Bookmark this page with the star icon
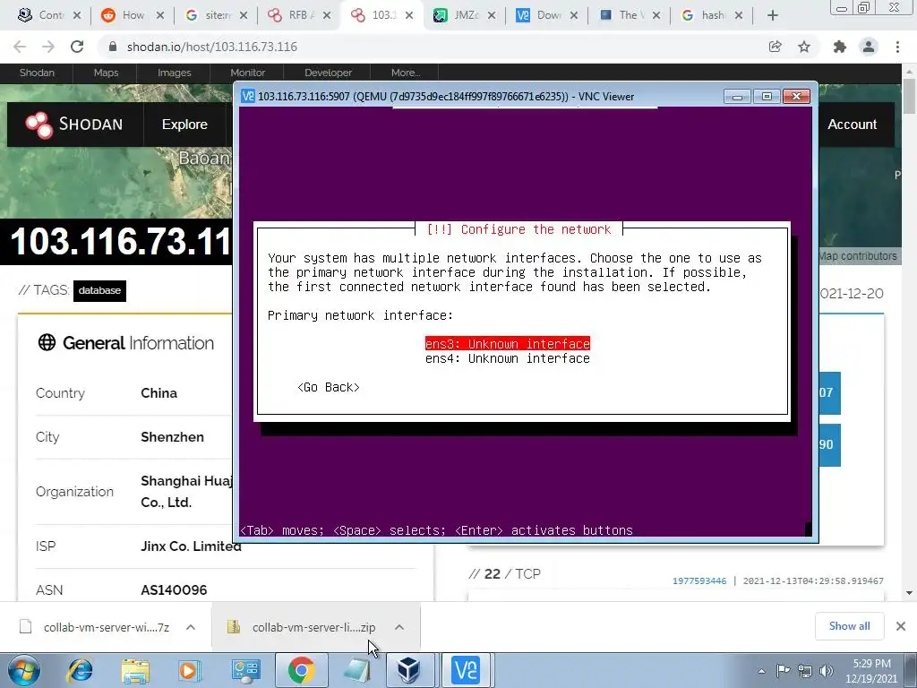This screenshot has width=917, height=688. 804,47
